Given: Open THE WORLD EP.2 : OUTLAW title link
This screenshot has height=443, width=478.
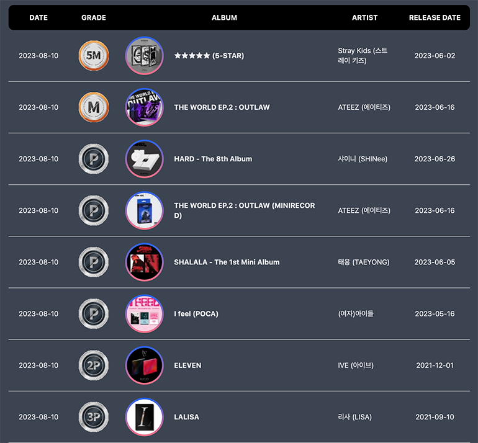Looking at the screenshot, I should pos(222,107).
